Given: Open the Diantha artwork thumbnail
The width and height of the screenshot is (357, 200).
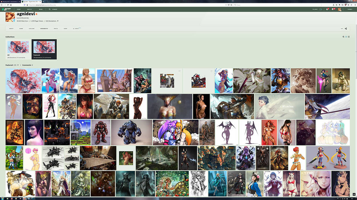Looking at the screenshot, I should tap(280, 107).
